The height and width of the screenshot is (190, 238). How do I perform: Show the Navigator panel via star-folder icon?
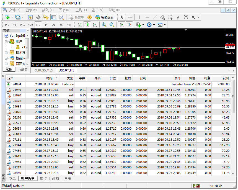pyautogui.click(x=46, y=17)
